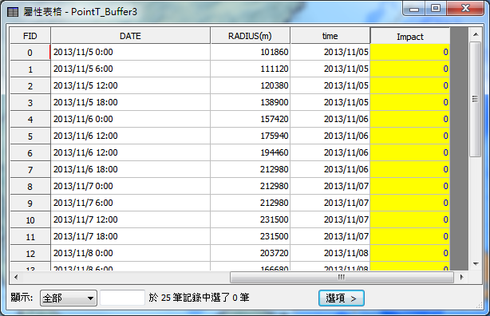Click the FID column header
Screen dimensions: 490x316
tap(30, 36)
